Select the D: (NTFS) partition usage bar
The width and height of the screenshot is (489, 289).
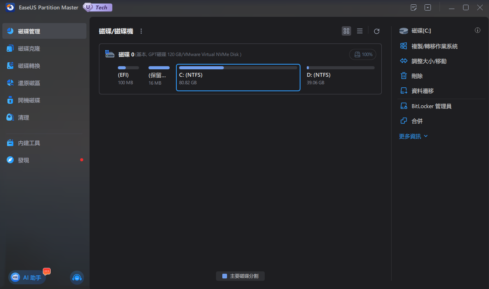point(341,68)
